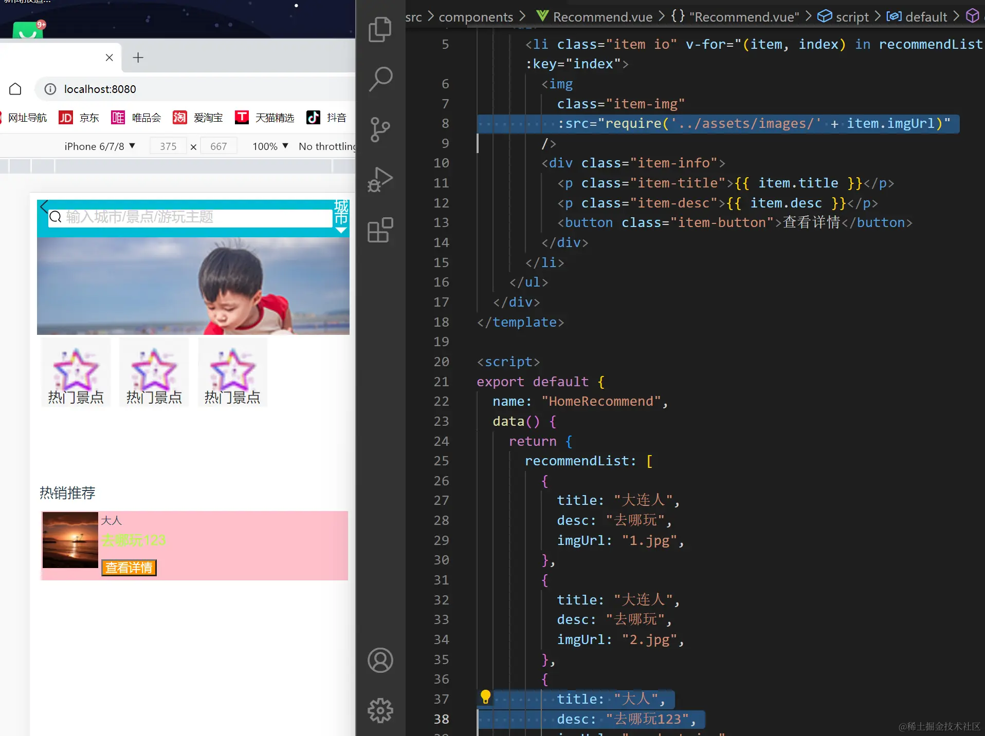Click the script breadcrumb segment
Image resolution: width=985 pixels, height=736 pixels.
tap(844, 17)
